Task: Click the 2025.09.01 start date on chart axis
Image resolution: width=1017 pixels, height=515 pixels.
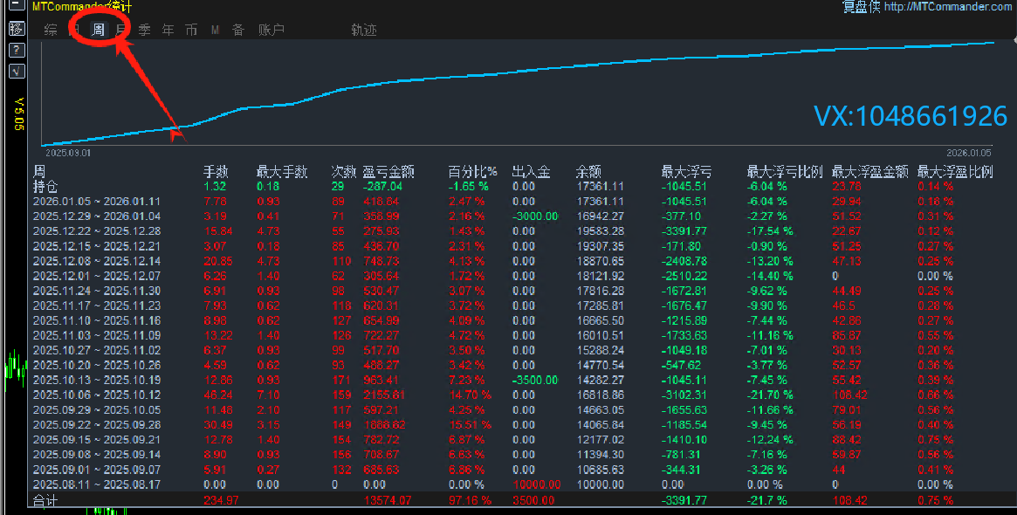Action: 68,152
